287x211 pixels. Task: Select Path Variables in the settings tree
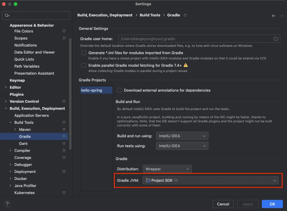27,66
